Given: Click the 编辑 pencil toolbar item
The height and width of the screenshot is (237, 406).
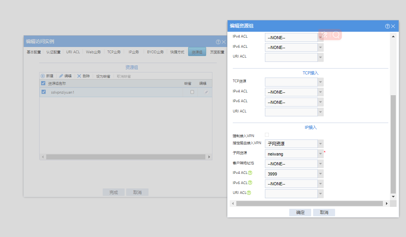Looking at the screenshot, I should 65,76.
